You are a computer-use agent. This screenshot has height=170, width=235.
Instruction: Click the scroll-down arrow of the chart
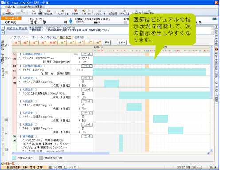(x=211, y=150)
